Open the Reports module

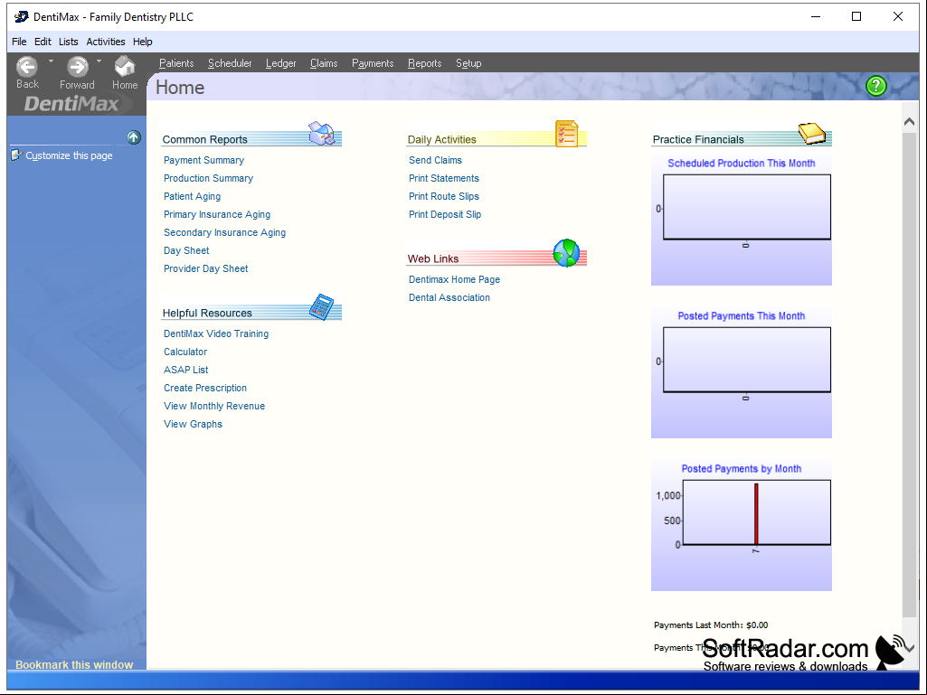pos(424,63)
